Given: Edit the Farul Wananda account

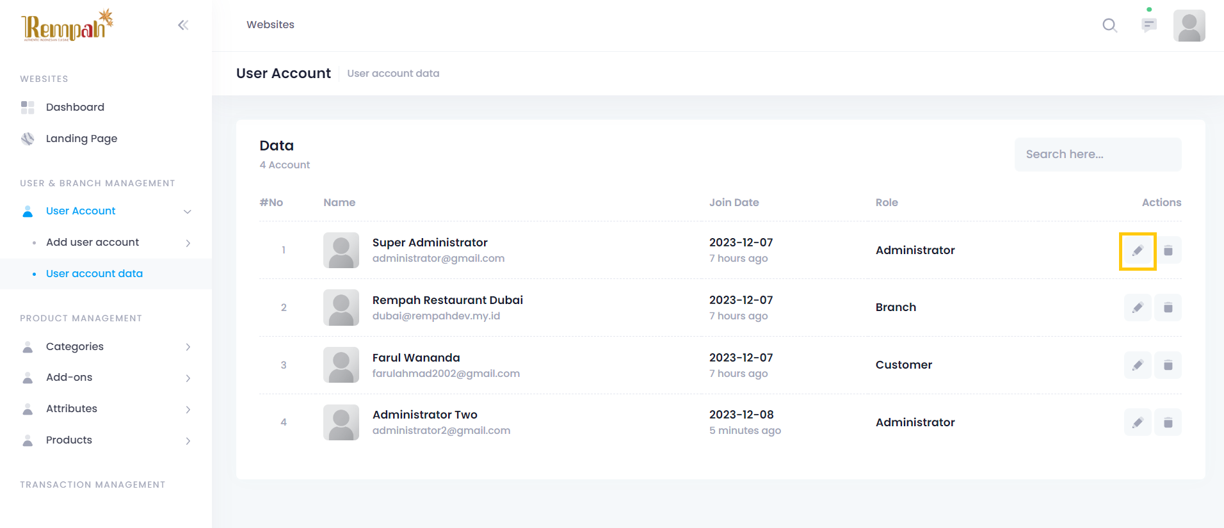Looking at the screenshot, I should [1138, 365].
